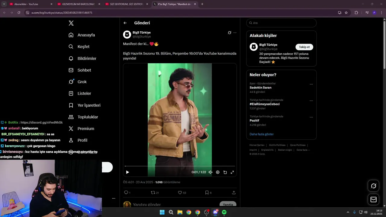Bookmark this page with star icon
The width and height of the screenshot is (386, 217).
(346, 13)
